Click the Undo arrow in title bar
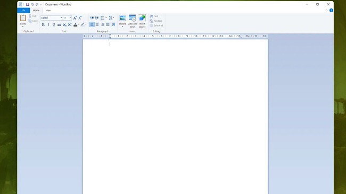The width and height of the screenshot is (346, 194). pos(32,4)
